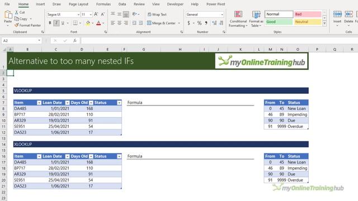The width and height of the screenshot is (358, 201).
Task: Click in the formula bar
Action: pos(219,41)
